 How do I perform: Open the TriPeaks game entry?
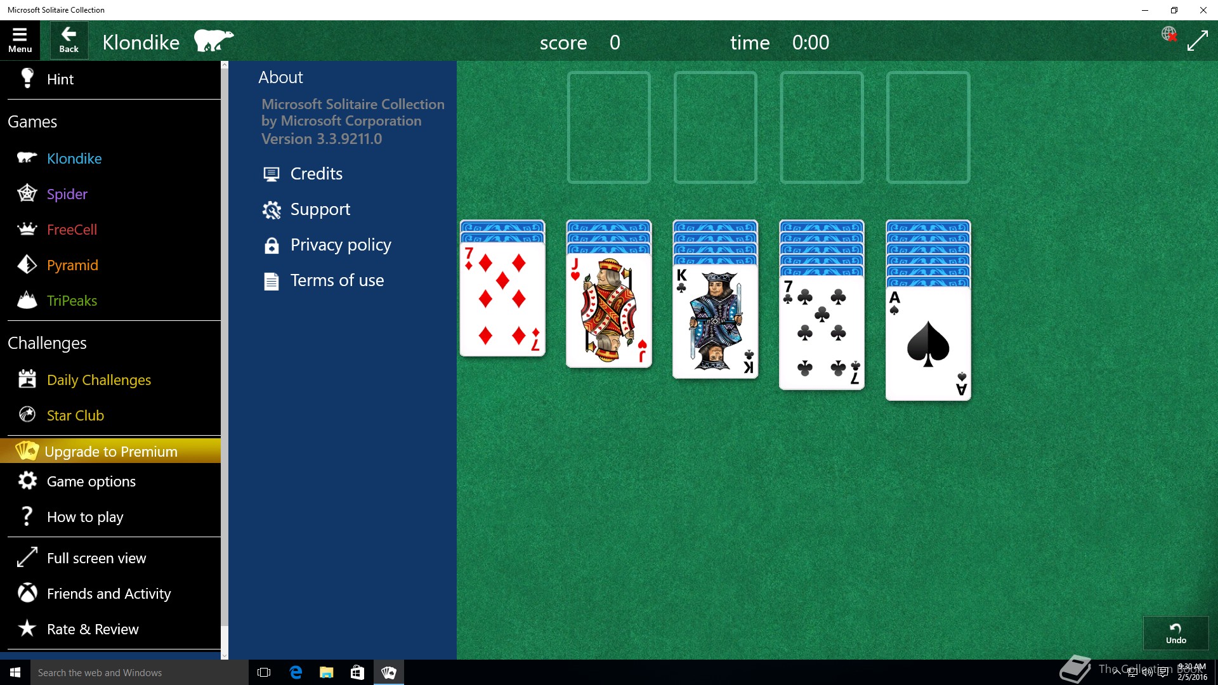click(x=110, y=301)
